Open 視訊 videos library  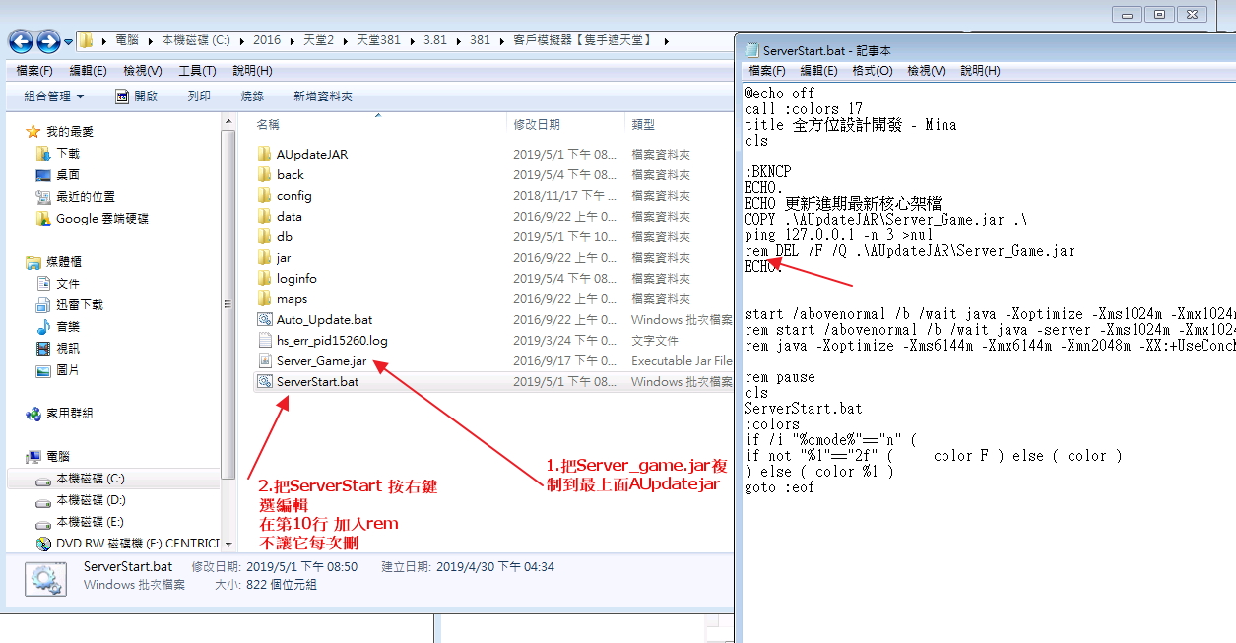(x=57, y=349)
